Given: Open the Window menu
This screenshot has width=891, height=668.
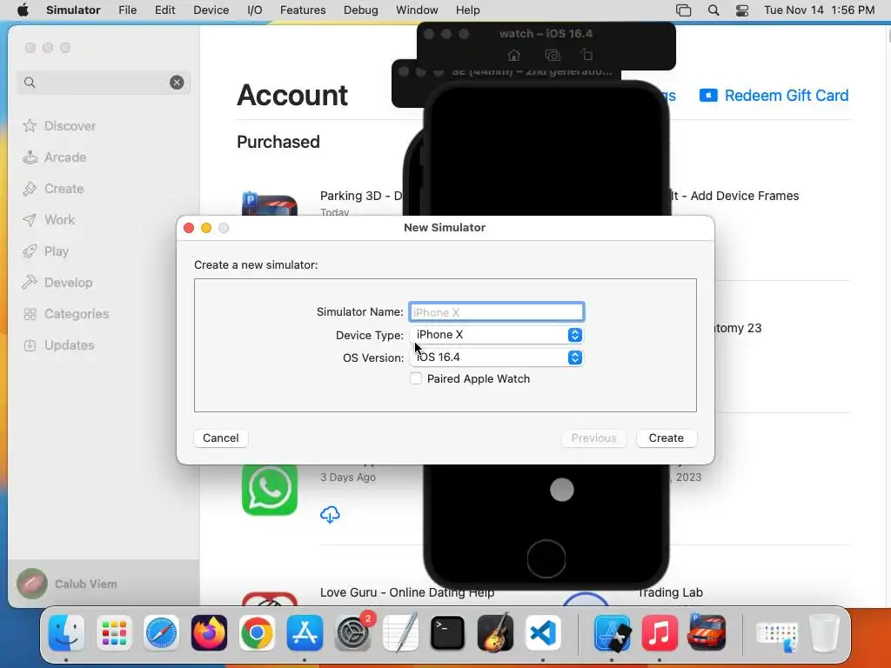Looking at the screenshot, I should coord(417,10).
